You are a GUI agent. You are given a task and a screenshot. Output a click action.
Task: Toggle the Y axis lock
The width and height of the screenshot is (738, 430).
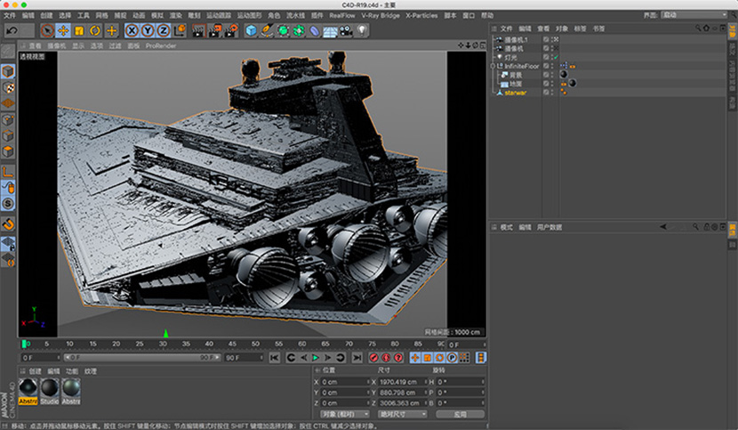click(148, 30)
